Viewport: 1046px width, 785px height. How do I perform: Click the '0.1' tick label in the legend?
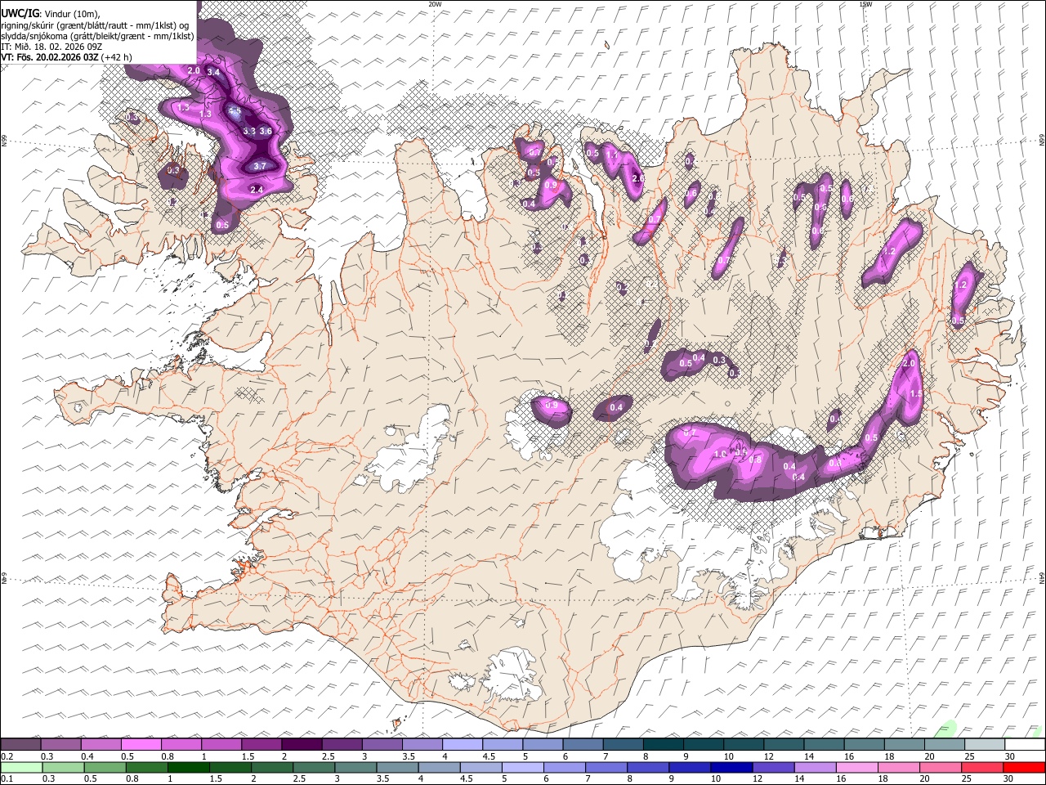coord(7,779)
